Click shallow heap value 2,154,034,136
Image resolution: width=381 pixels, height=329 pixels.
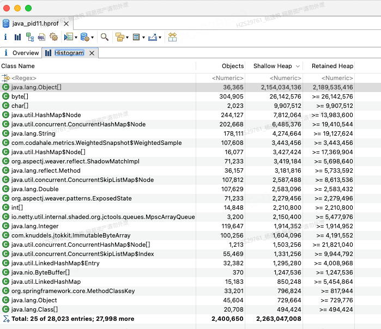pyautogui.click(x=281, y=87)
